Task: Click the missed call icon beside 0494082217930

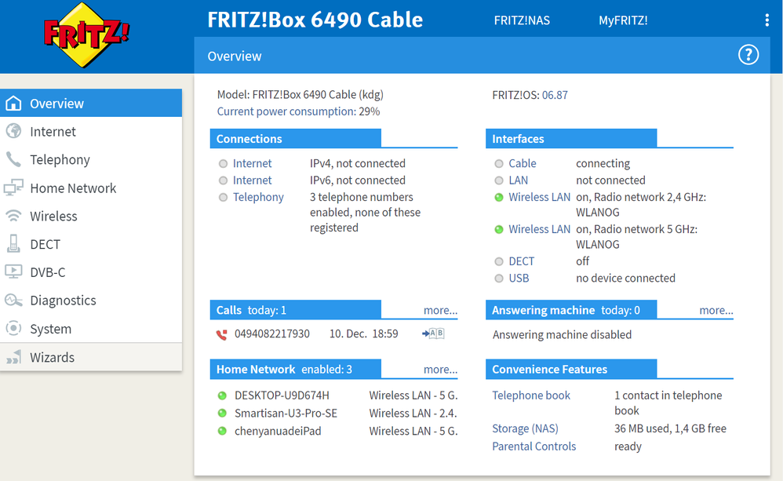Action: [x=221, y=334]
